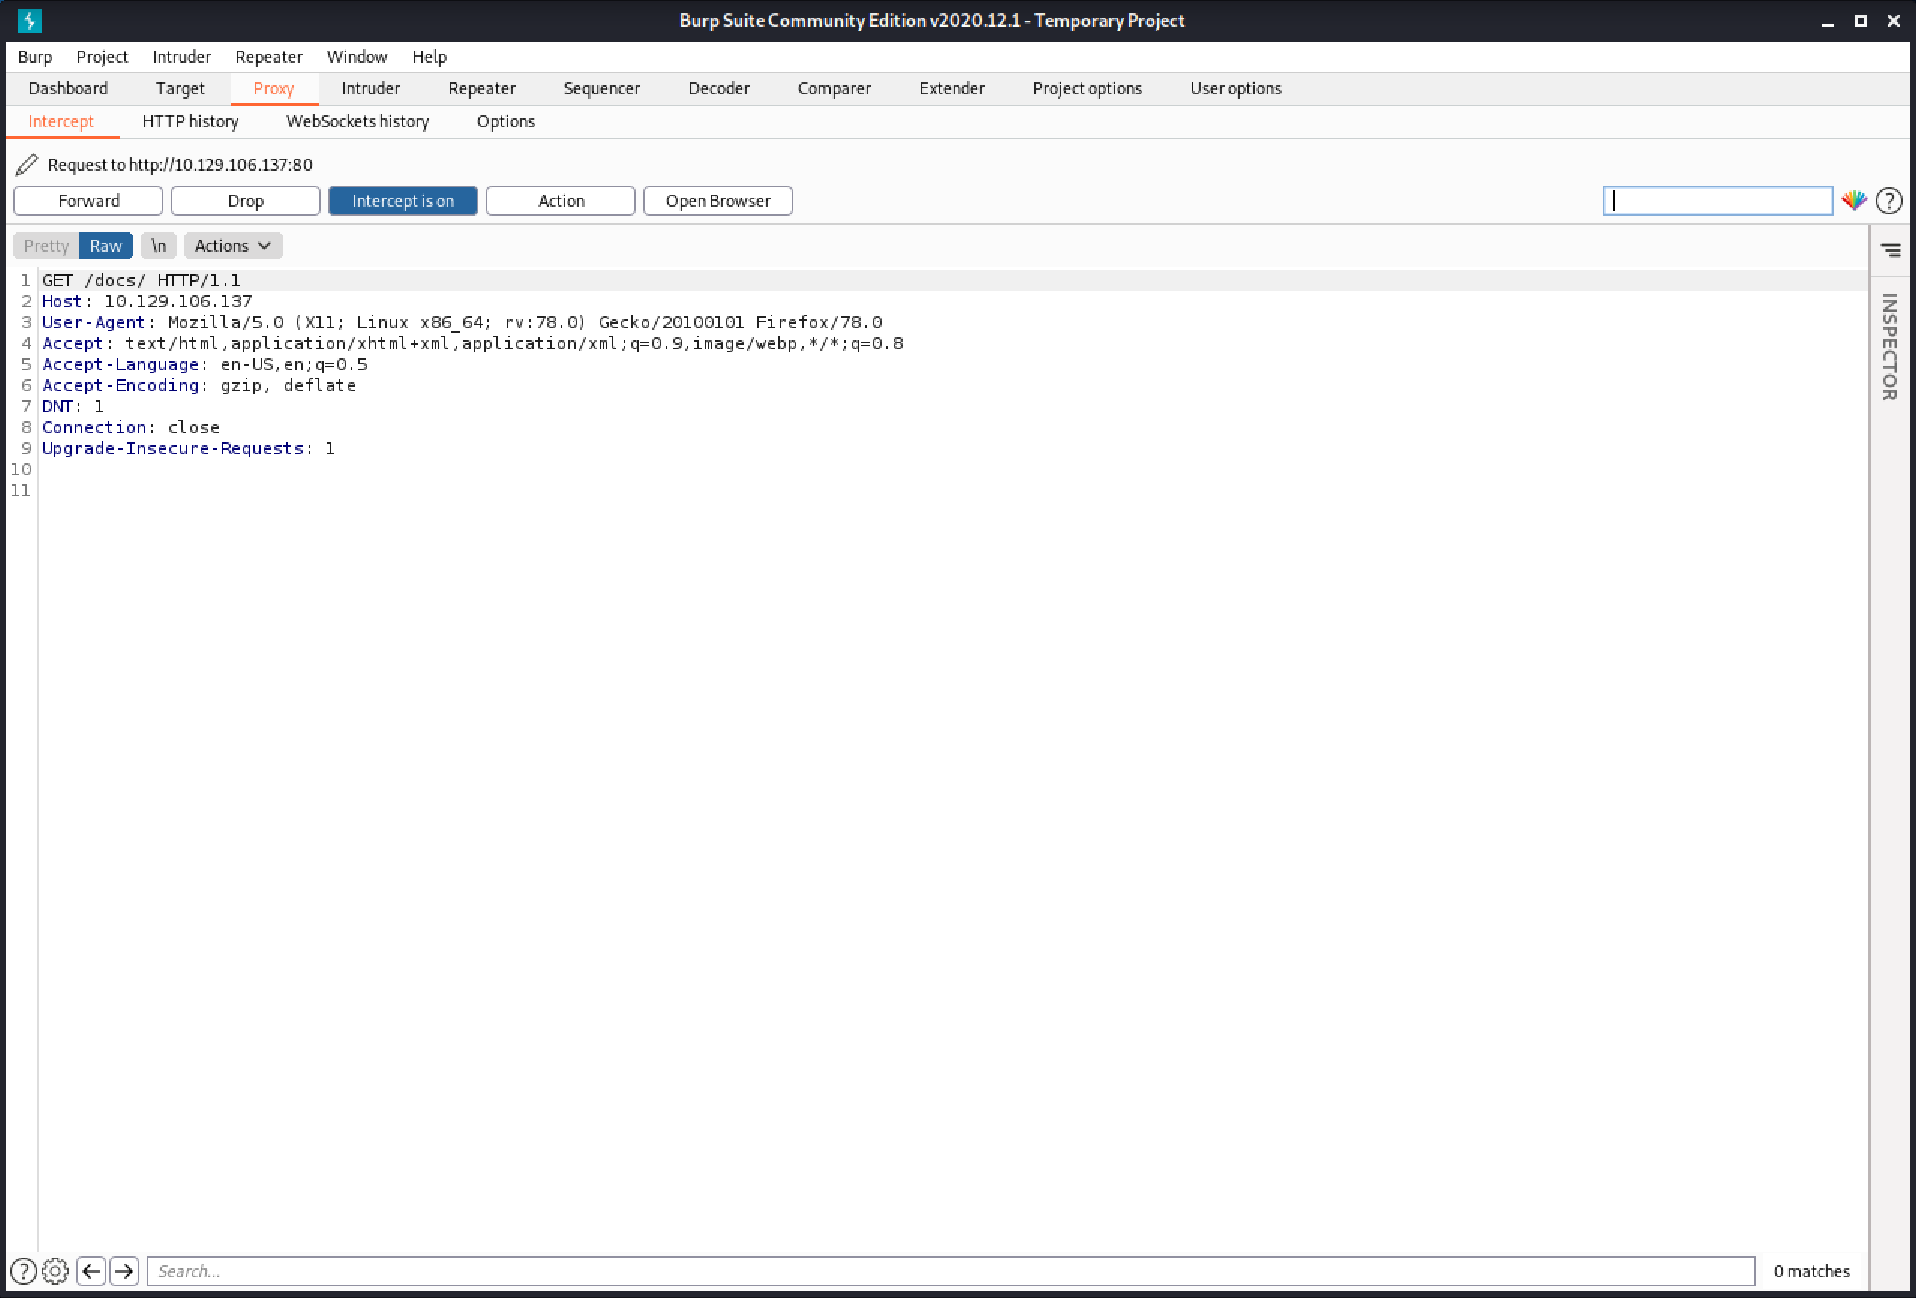The image size is (1916, 1298).
Task: Select the Proxy tab
Action: (274, 89)
